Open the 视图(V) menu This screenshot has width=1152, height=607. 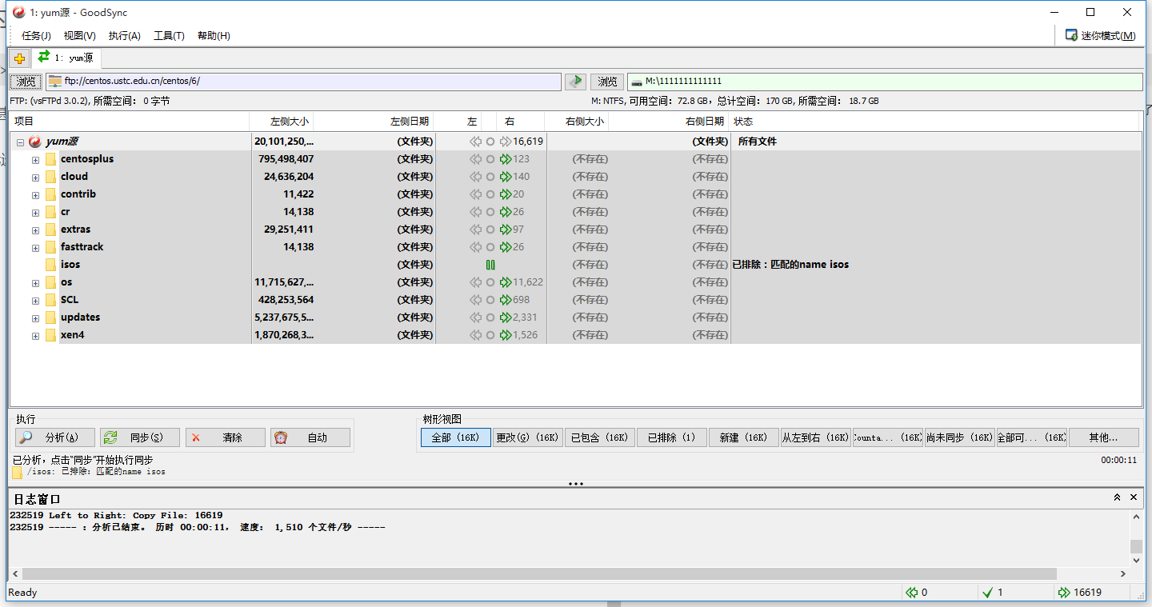[x=80, y=36]
